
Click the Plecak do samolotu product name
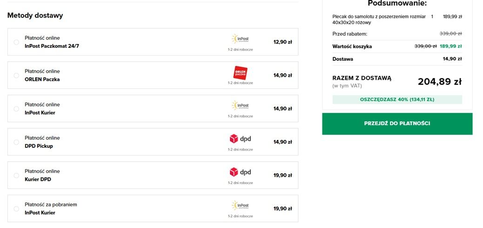click(379, 19)
